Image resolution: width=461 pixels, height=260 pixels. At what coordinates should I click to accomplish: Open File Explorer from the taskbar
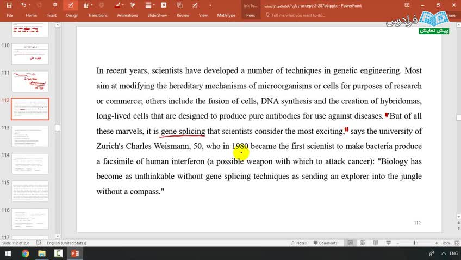pos(41,253)
